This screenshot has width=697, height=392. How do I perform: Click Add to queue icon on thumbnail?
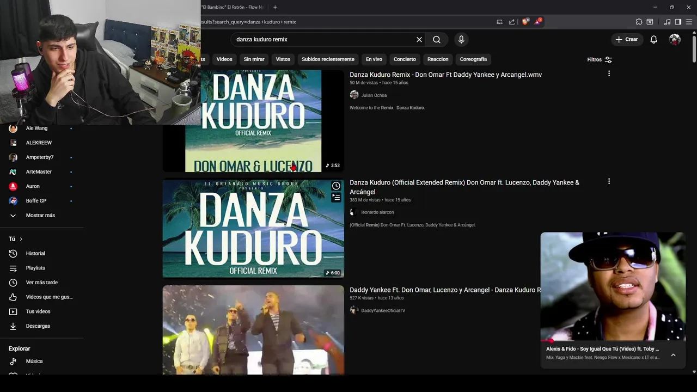tap(336, 198)
